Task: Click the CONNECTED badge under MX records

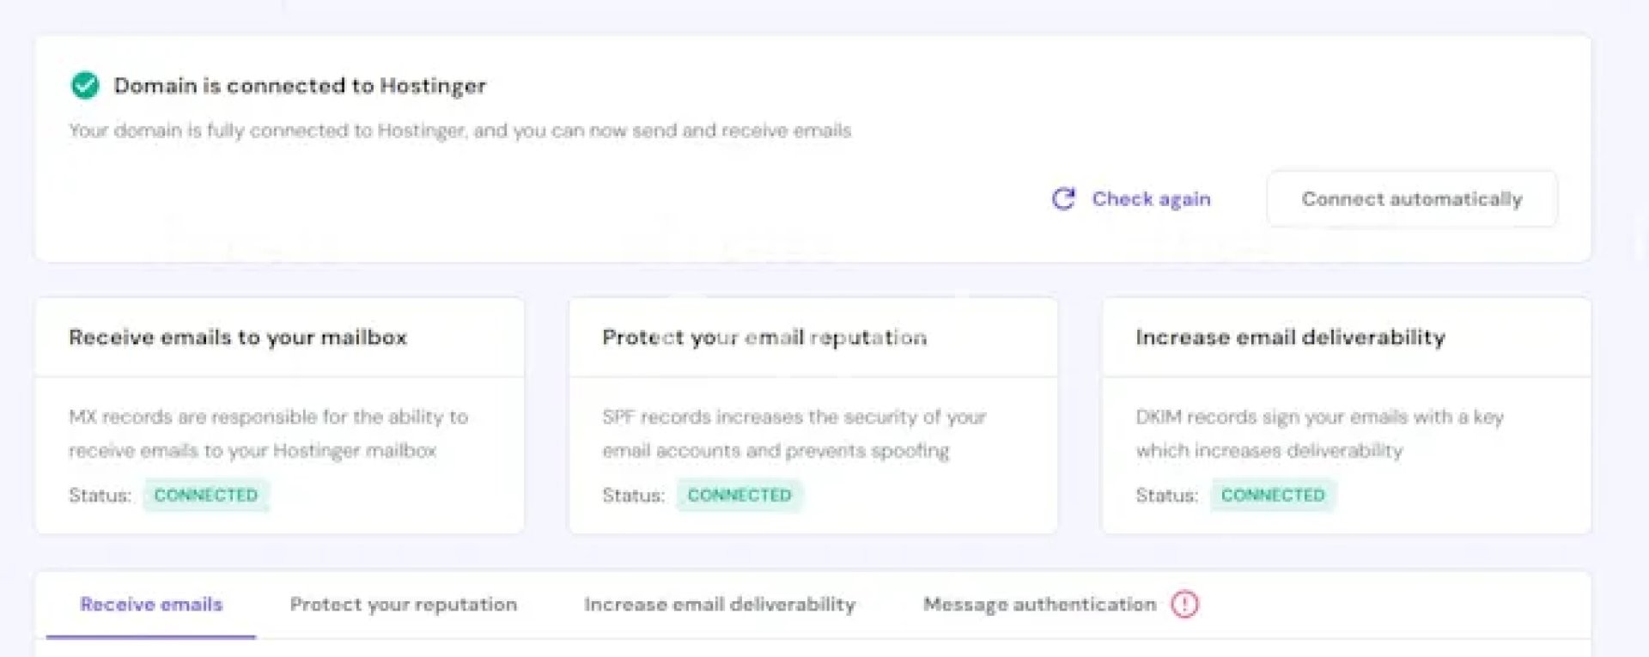Action: [x=206, y=496]
